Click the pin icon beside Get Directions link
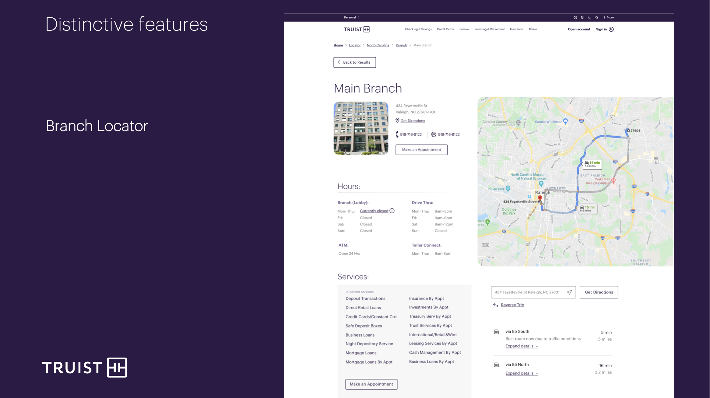This screenshot has width=710, height=398. point(397,120)
